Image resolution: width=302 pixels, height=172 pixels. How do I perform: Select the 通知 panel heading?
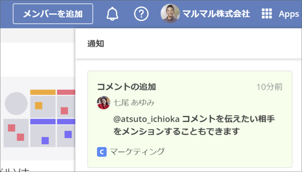tap(96, 44)
